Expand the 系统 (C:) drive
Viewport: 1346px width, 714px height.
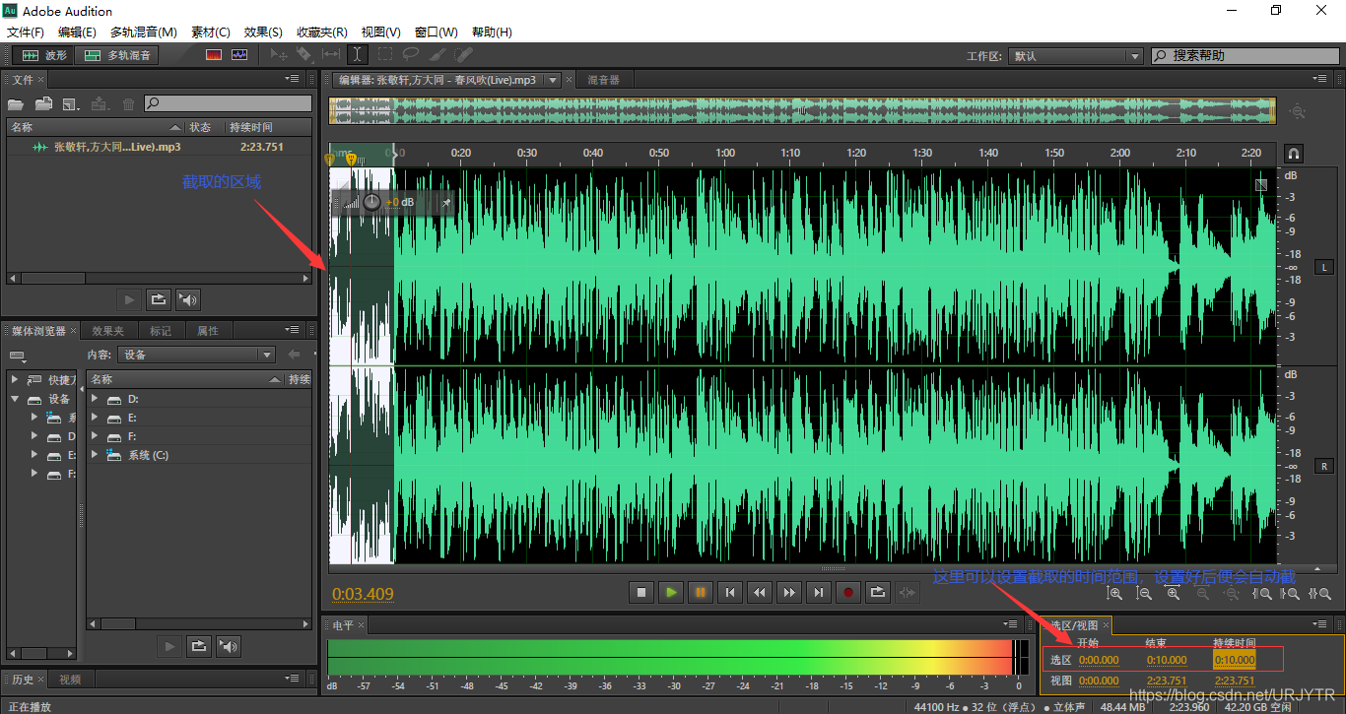pos(95,455)
